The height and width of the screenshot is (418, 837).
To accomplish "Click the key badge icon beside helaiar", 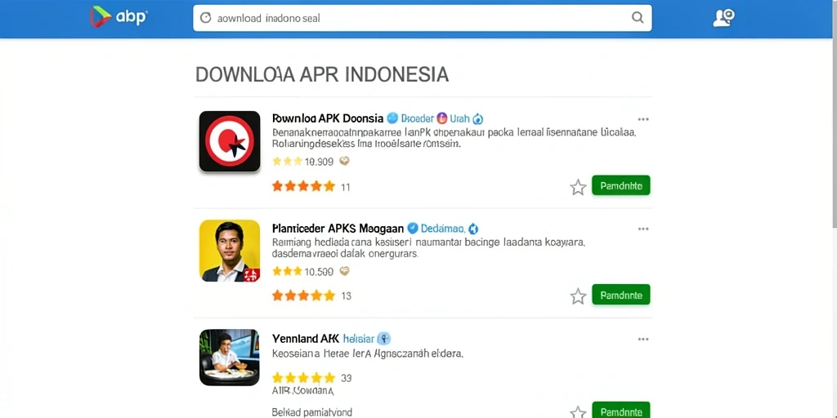I will pos(384,338).
